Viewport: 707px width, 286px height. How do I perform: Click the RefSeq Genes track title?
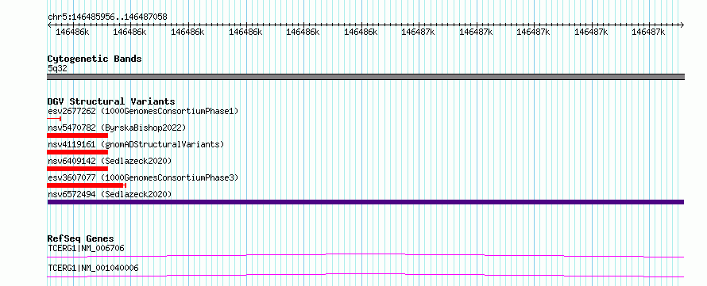[81, 238]
